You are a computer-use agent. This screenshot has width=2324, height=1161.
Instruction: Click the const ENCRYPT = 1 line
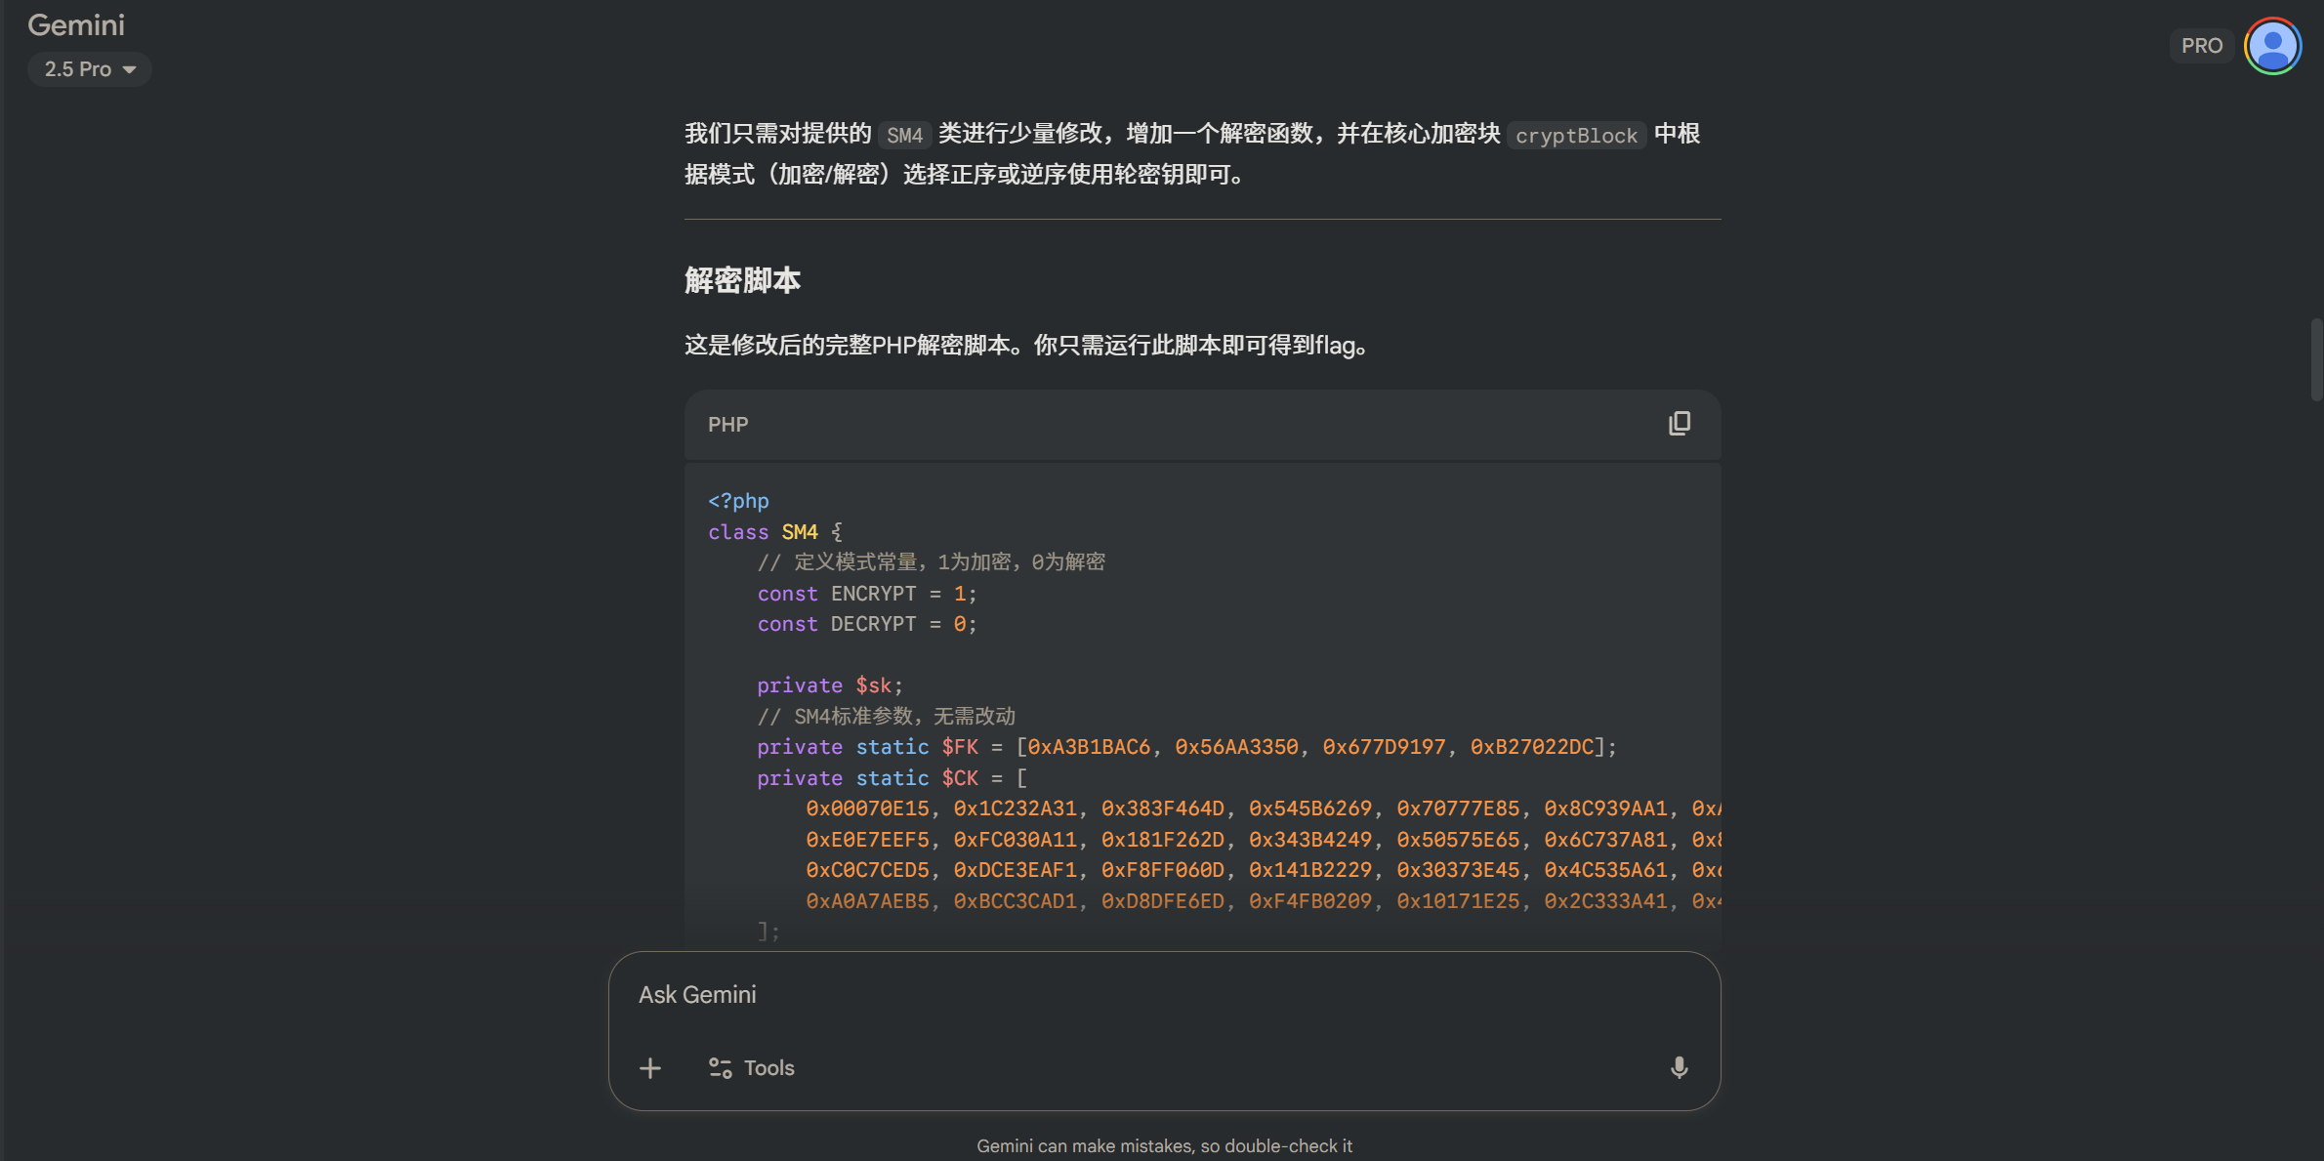[x=866, y=594]
